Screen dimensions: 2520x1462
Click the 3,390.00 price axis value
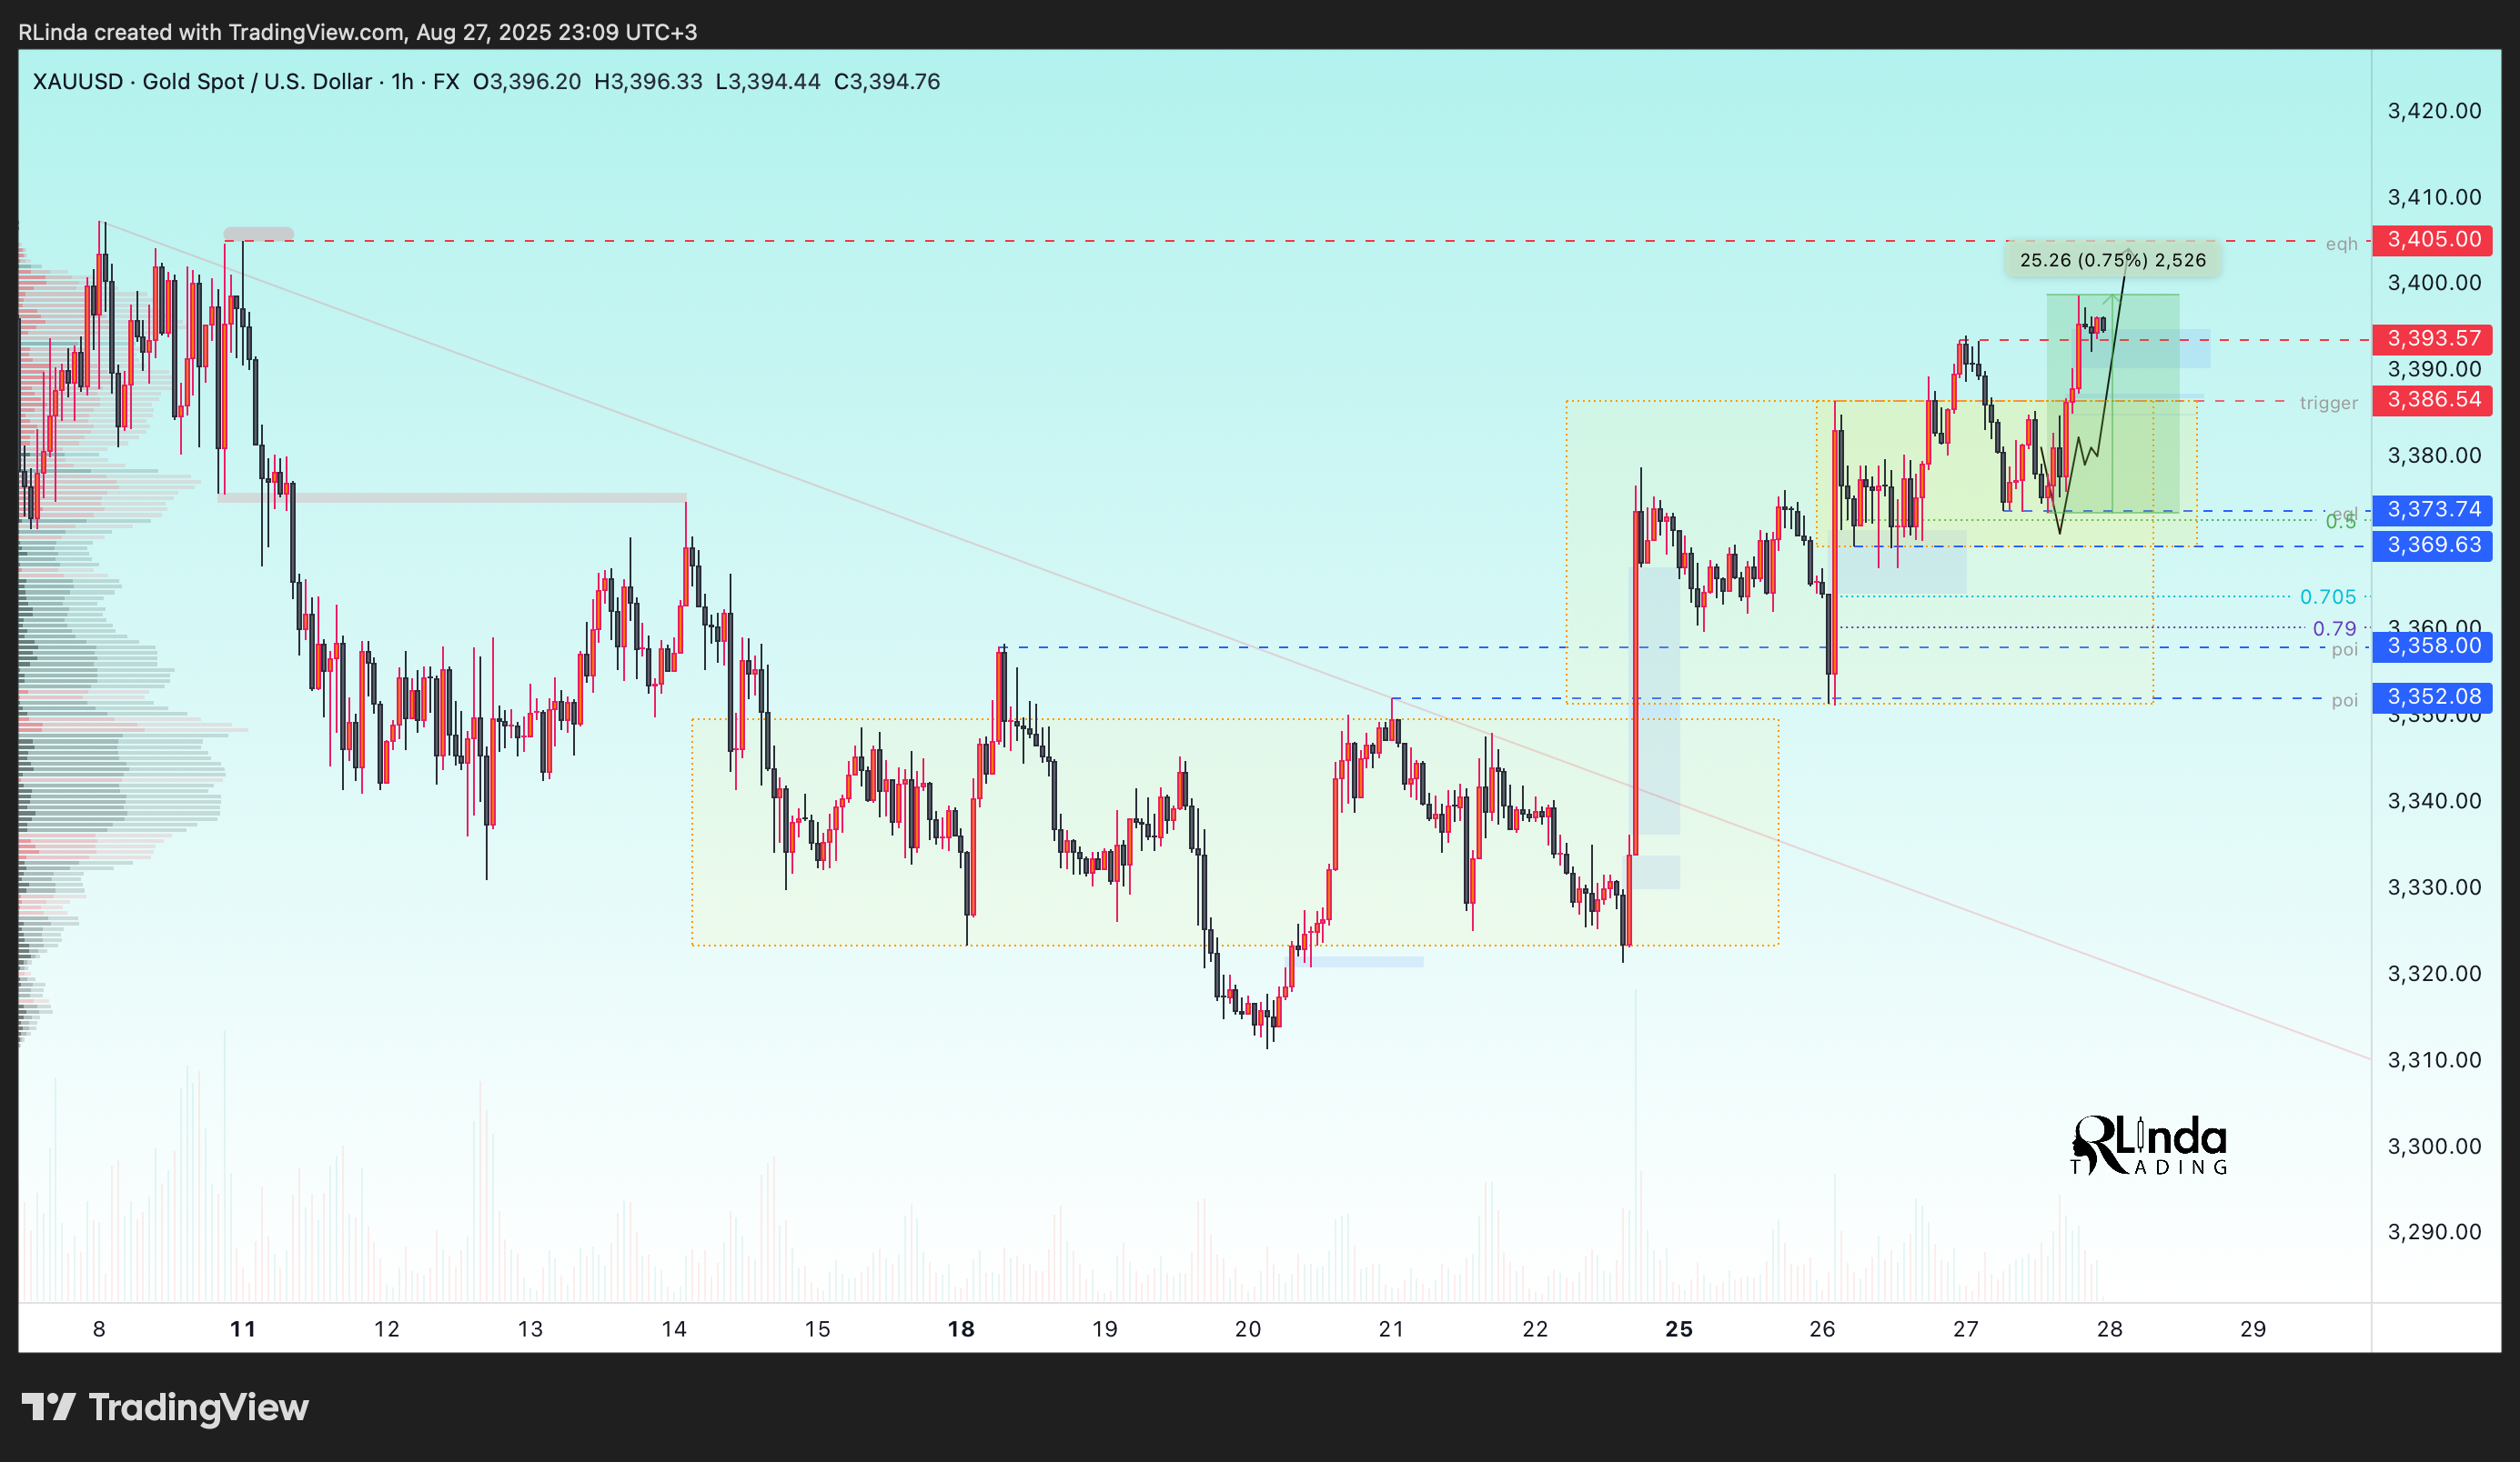tap(2434, 370)
